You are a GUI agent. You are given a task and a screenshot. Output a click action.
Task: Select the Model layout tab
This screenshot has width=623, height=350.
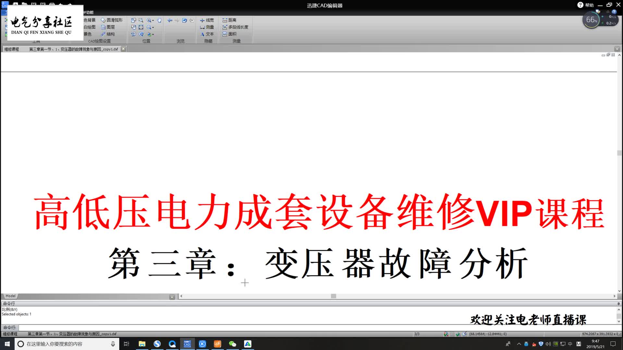(x=10, y=296)
